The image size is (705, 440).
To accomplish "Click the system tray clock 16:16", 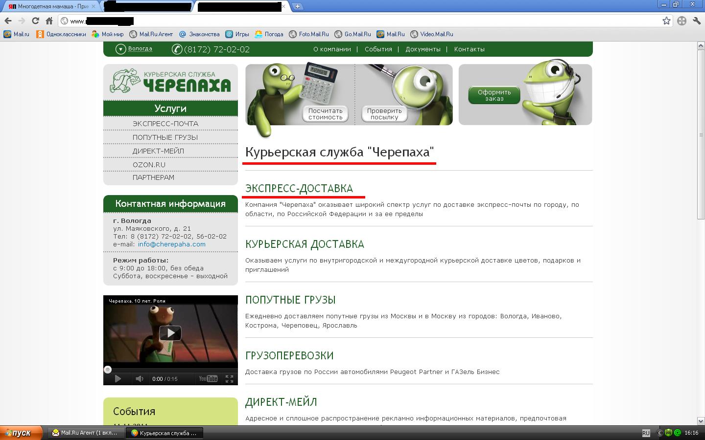I will tap(691, 433).
